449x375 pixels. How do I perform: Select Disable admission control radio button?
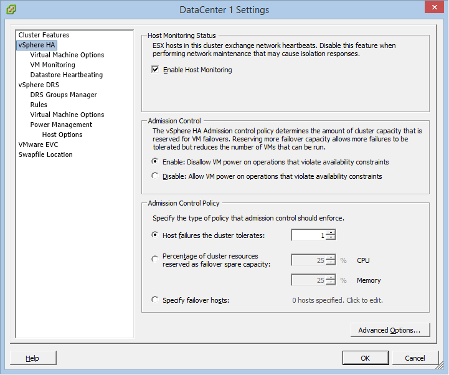(x=154, y=176)
